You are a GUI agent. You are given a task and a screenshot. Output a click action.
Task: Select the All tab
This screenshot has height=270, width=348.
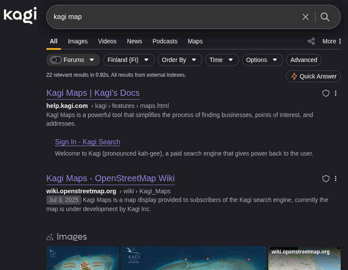54,41
